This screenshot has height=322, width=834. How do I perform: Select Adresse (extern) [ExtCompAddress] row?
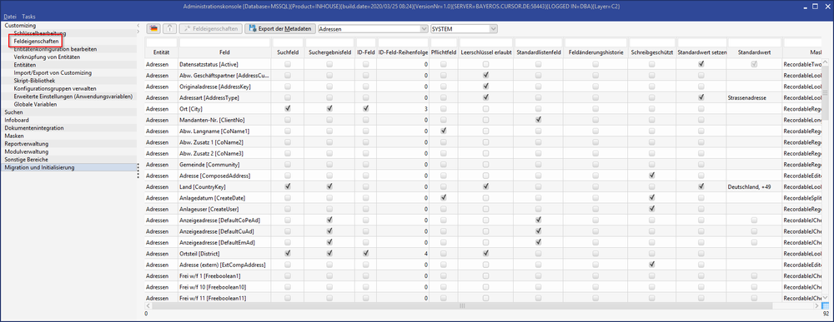pos(483,265)
